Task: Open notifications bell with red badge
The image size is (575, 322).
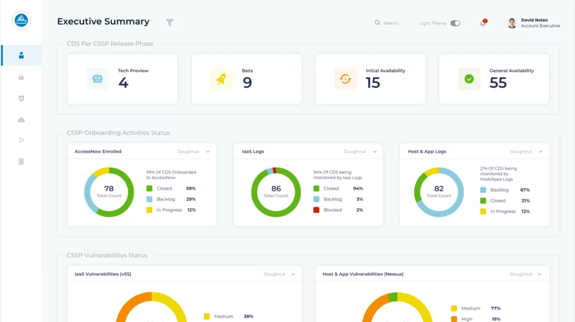Action: [483, 23]
